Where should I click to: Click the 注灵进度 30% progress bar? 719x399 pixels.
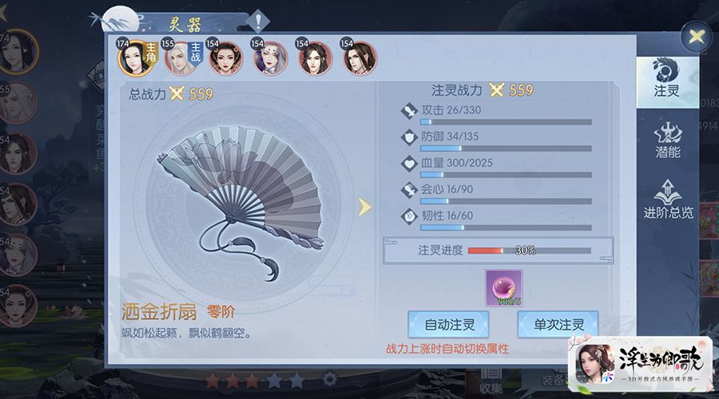coord(530,251)
